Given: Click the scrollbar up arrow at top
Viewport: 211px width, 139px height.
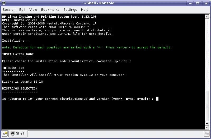Looking at the screenshot, I should point(207,17).
